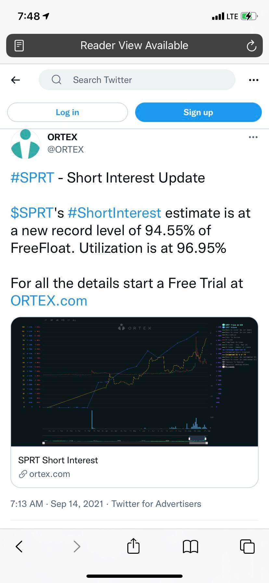Open the tweet's three-dot options menu
Screen dimensions: 269x583
[253, 137]
